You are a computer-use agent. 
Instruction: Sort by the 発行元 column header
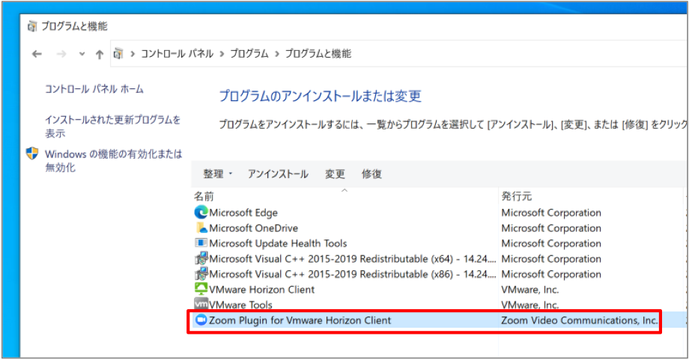517,196
